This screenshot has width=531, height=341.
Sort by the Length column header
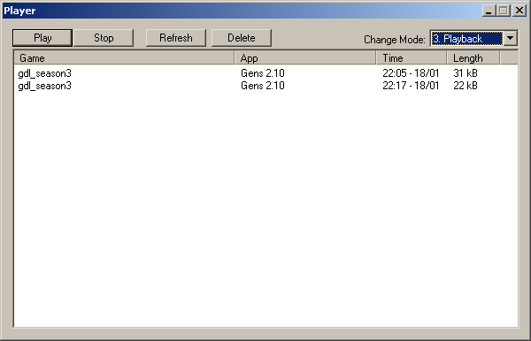coord(473,57)
